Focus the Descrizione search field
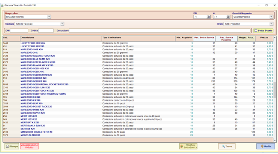The width and height of the screenshot is (278, 154). (159, 31)
